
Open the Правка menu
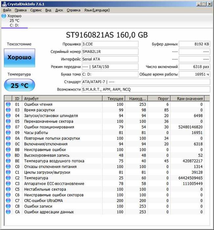tap(21, 10)
